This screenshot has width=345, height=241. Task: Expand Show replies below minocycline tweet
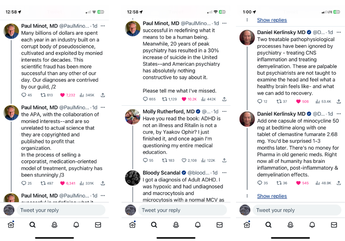[272, 196]
